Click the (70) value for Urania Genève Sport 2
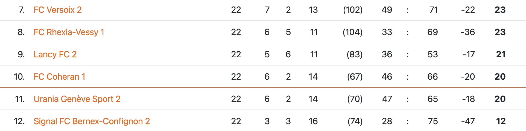 [x=355, y=99]
